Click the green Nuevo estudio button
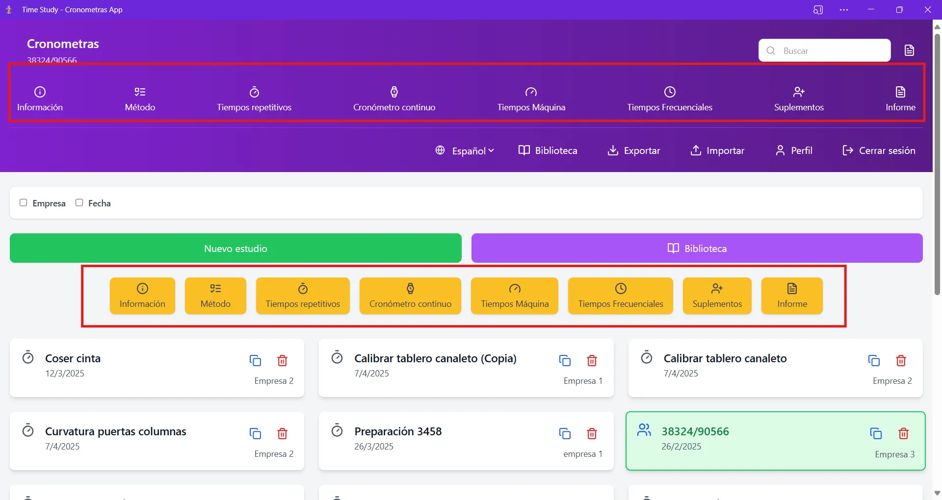Viewport: 942px width, 500px height. [235, 248]
